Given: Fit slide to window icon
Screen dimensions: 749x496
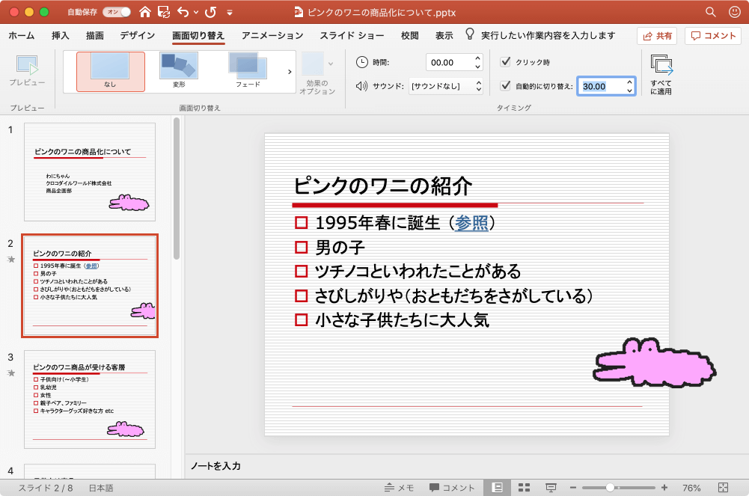Looking at the screenshot, I should coord(724,488).
